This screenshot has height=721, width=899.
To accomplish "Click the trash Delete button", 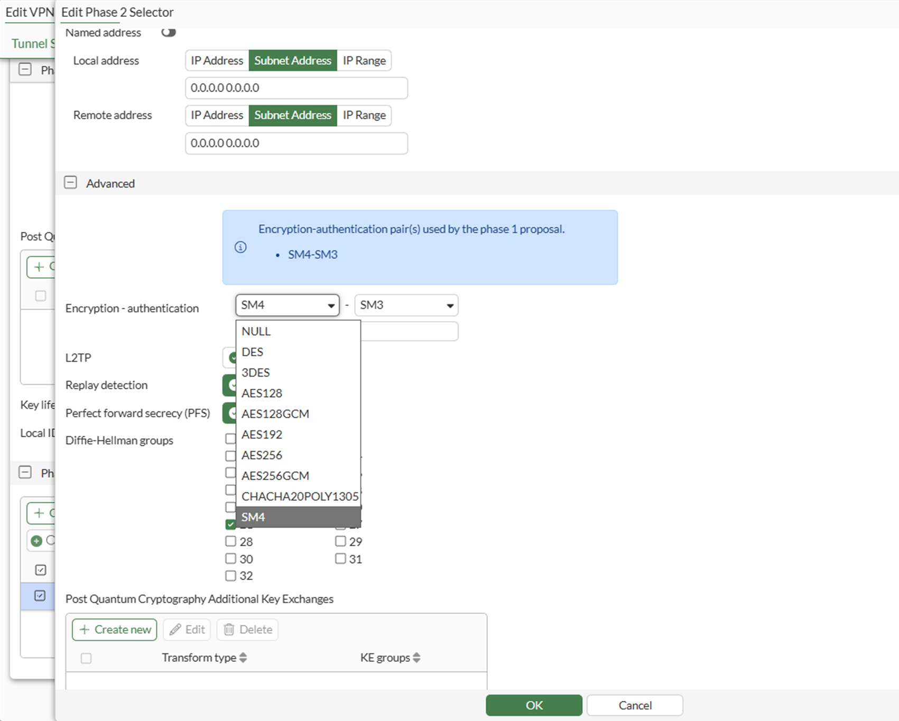I will (247, 630).
